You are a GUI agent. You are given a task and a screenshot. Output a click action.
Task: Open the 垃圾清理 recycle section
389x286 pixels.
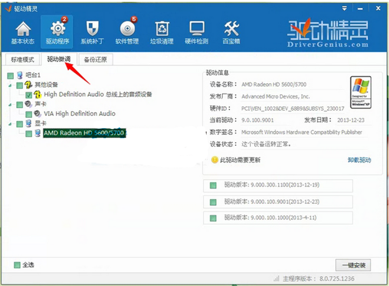[162, 33]
